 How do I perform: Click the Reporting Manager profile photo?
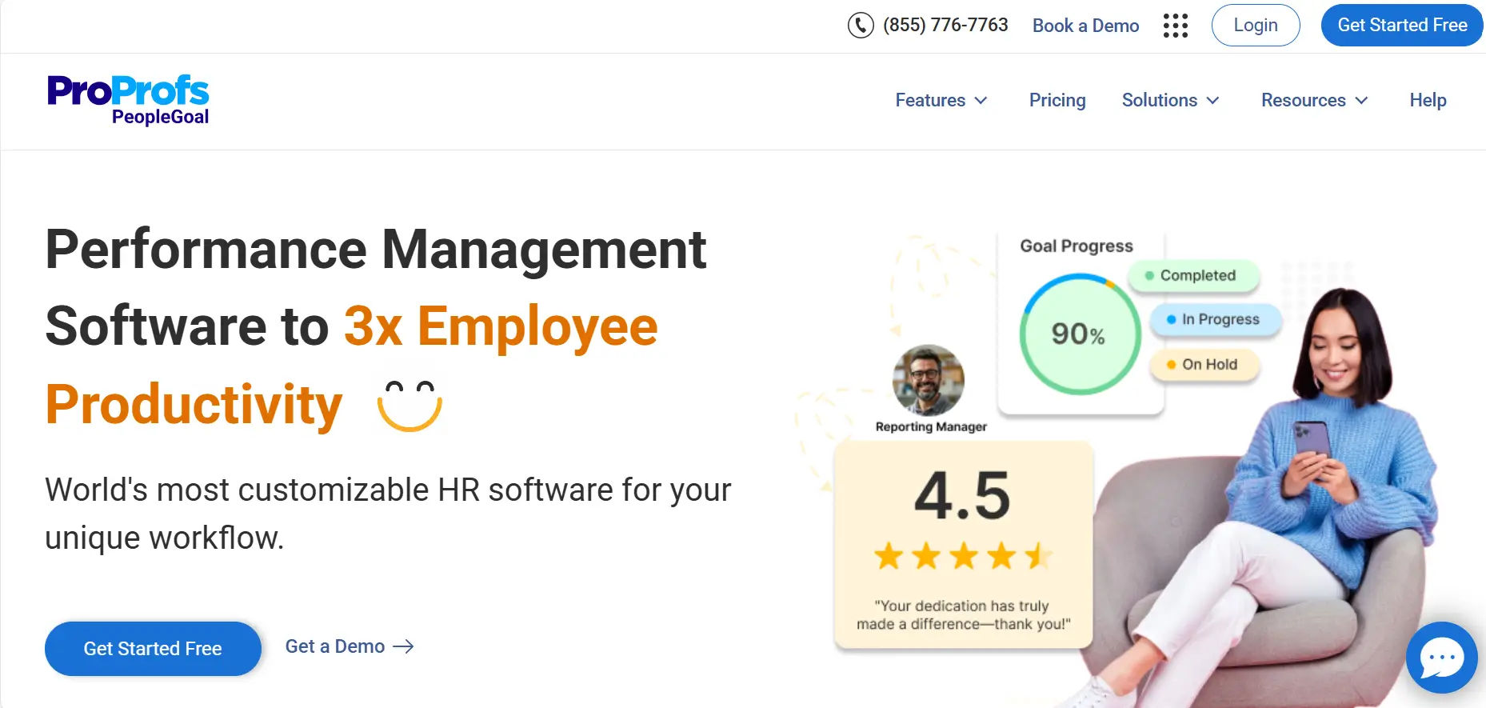coord(928,380)
